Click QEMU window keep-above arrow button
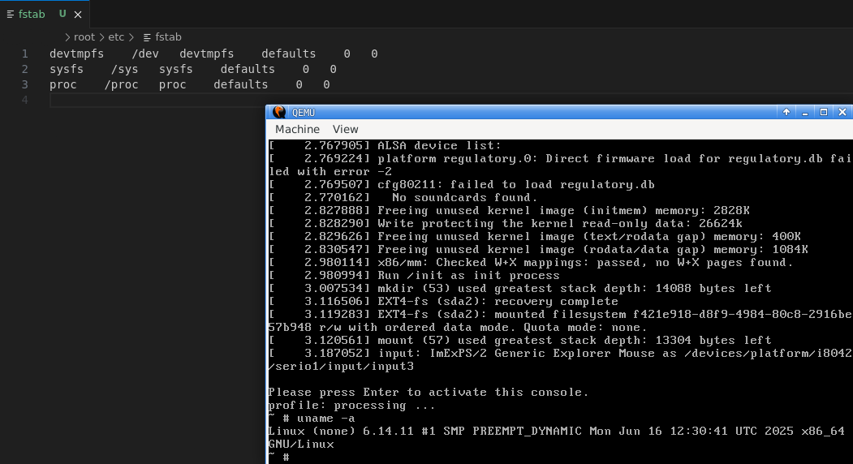This screenshot has height=464, width=853. point(786,112)
